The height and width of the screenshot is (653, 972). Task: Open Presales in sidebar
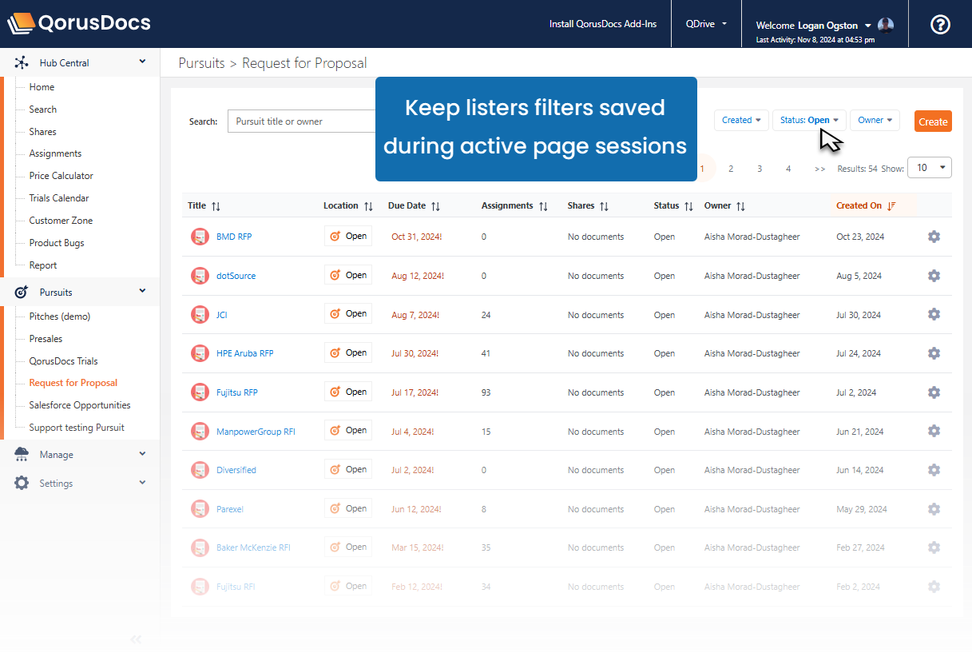46,339
